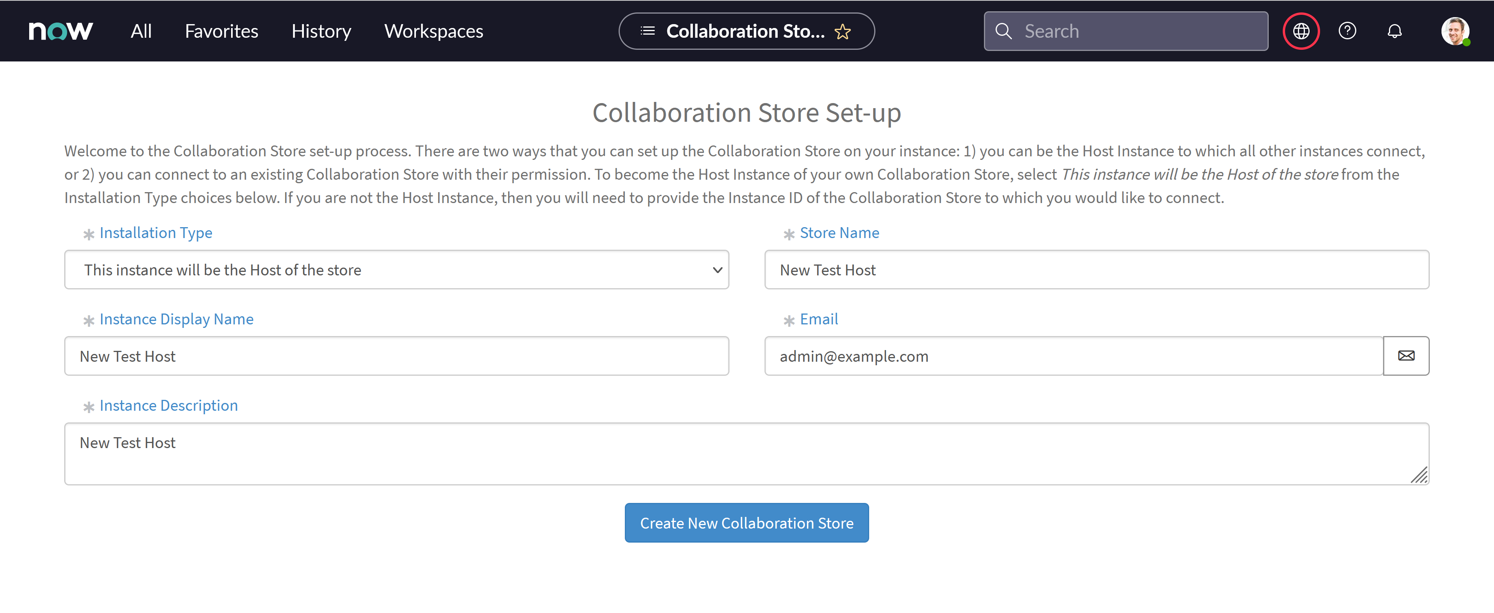
Task: Open the History menu
Action: (321, 31)
